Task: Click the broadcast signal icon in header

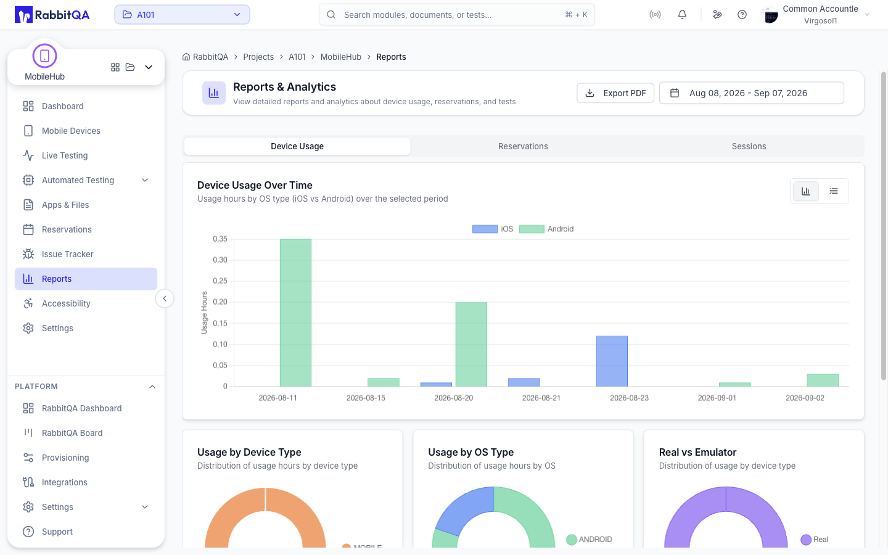Action: pyautogui.click(x=655, y=15)
